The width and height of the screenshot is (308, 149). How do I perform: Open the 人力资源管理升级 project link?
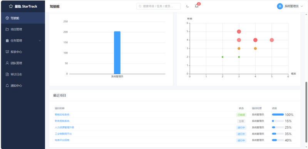pos(64,127)
